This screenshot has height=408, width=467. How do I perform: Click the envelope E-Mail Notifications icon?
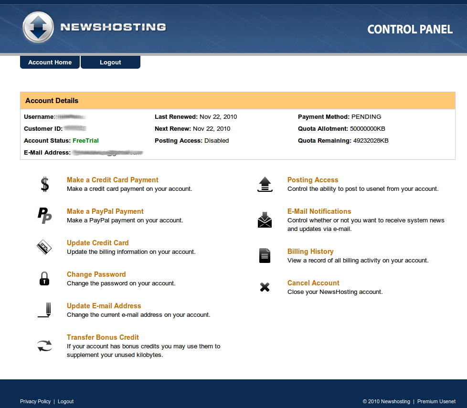pos(265,220)
